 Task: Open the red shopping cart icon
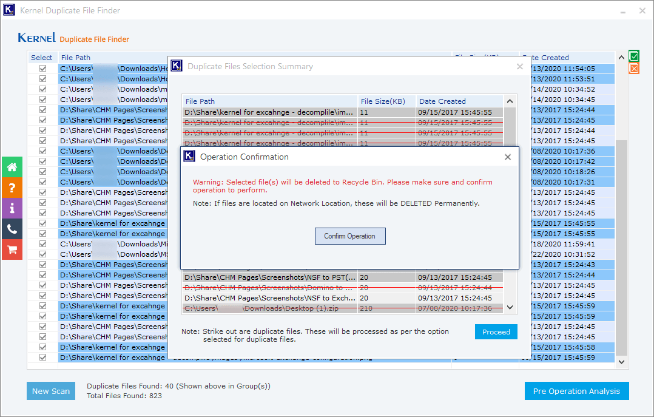[x=12, y=249]
